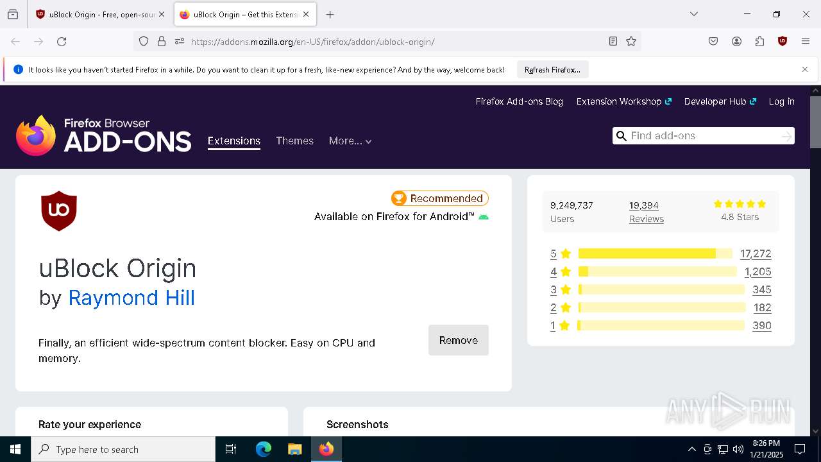Open the notification center
Viewport: 821px width, 462px height.
pyautogui.click(x=800, y=449)
